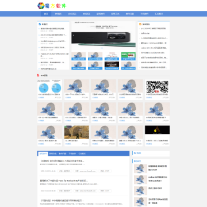This screenshot has width=207, height=207.
Task: Click the previous arrow on the phone carousel
Action: point(74,35)
